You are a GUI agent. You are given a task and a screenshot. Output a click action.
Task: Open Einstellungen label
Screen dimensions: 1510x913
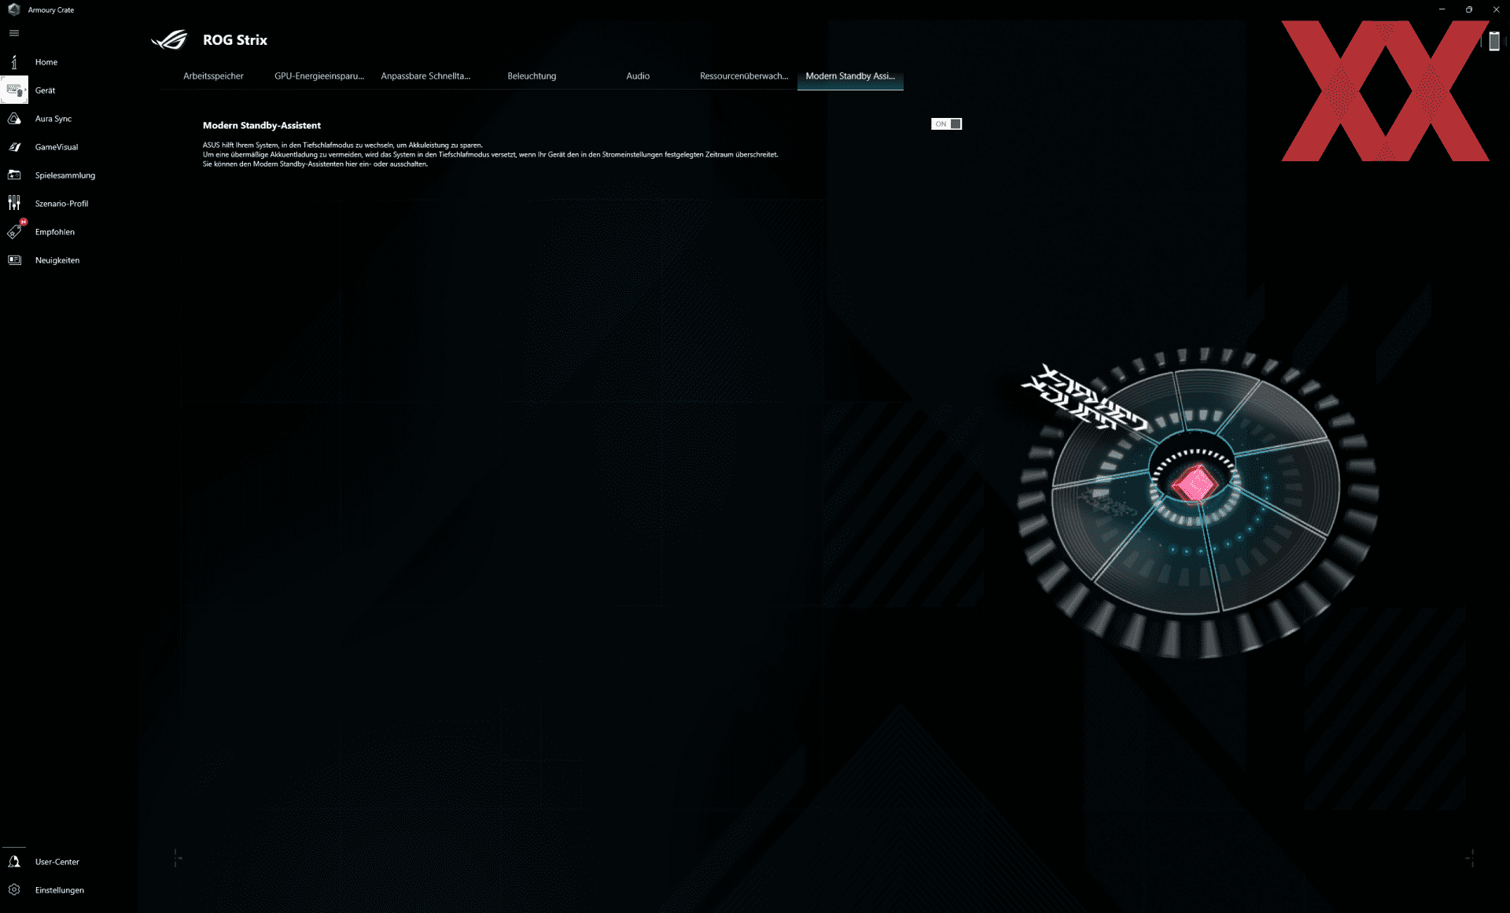[x=60, y=890]
